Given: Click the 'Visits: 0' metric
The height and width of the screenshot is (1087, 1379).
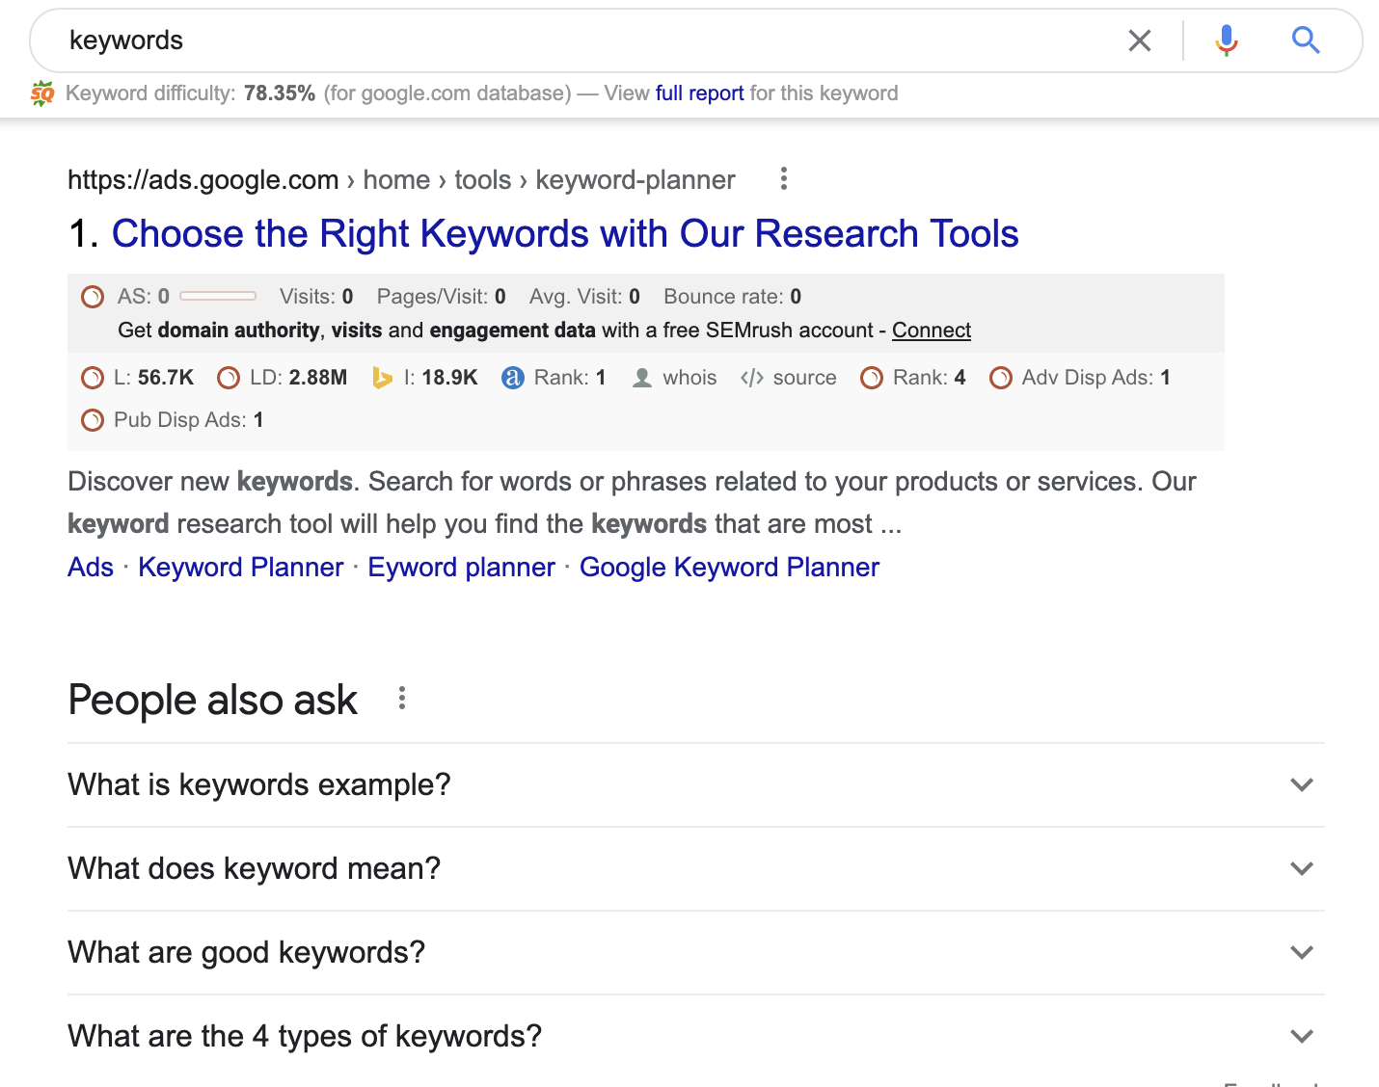Looking at the screenshot, I should click(316, 297).
